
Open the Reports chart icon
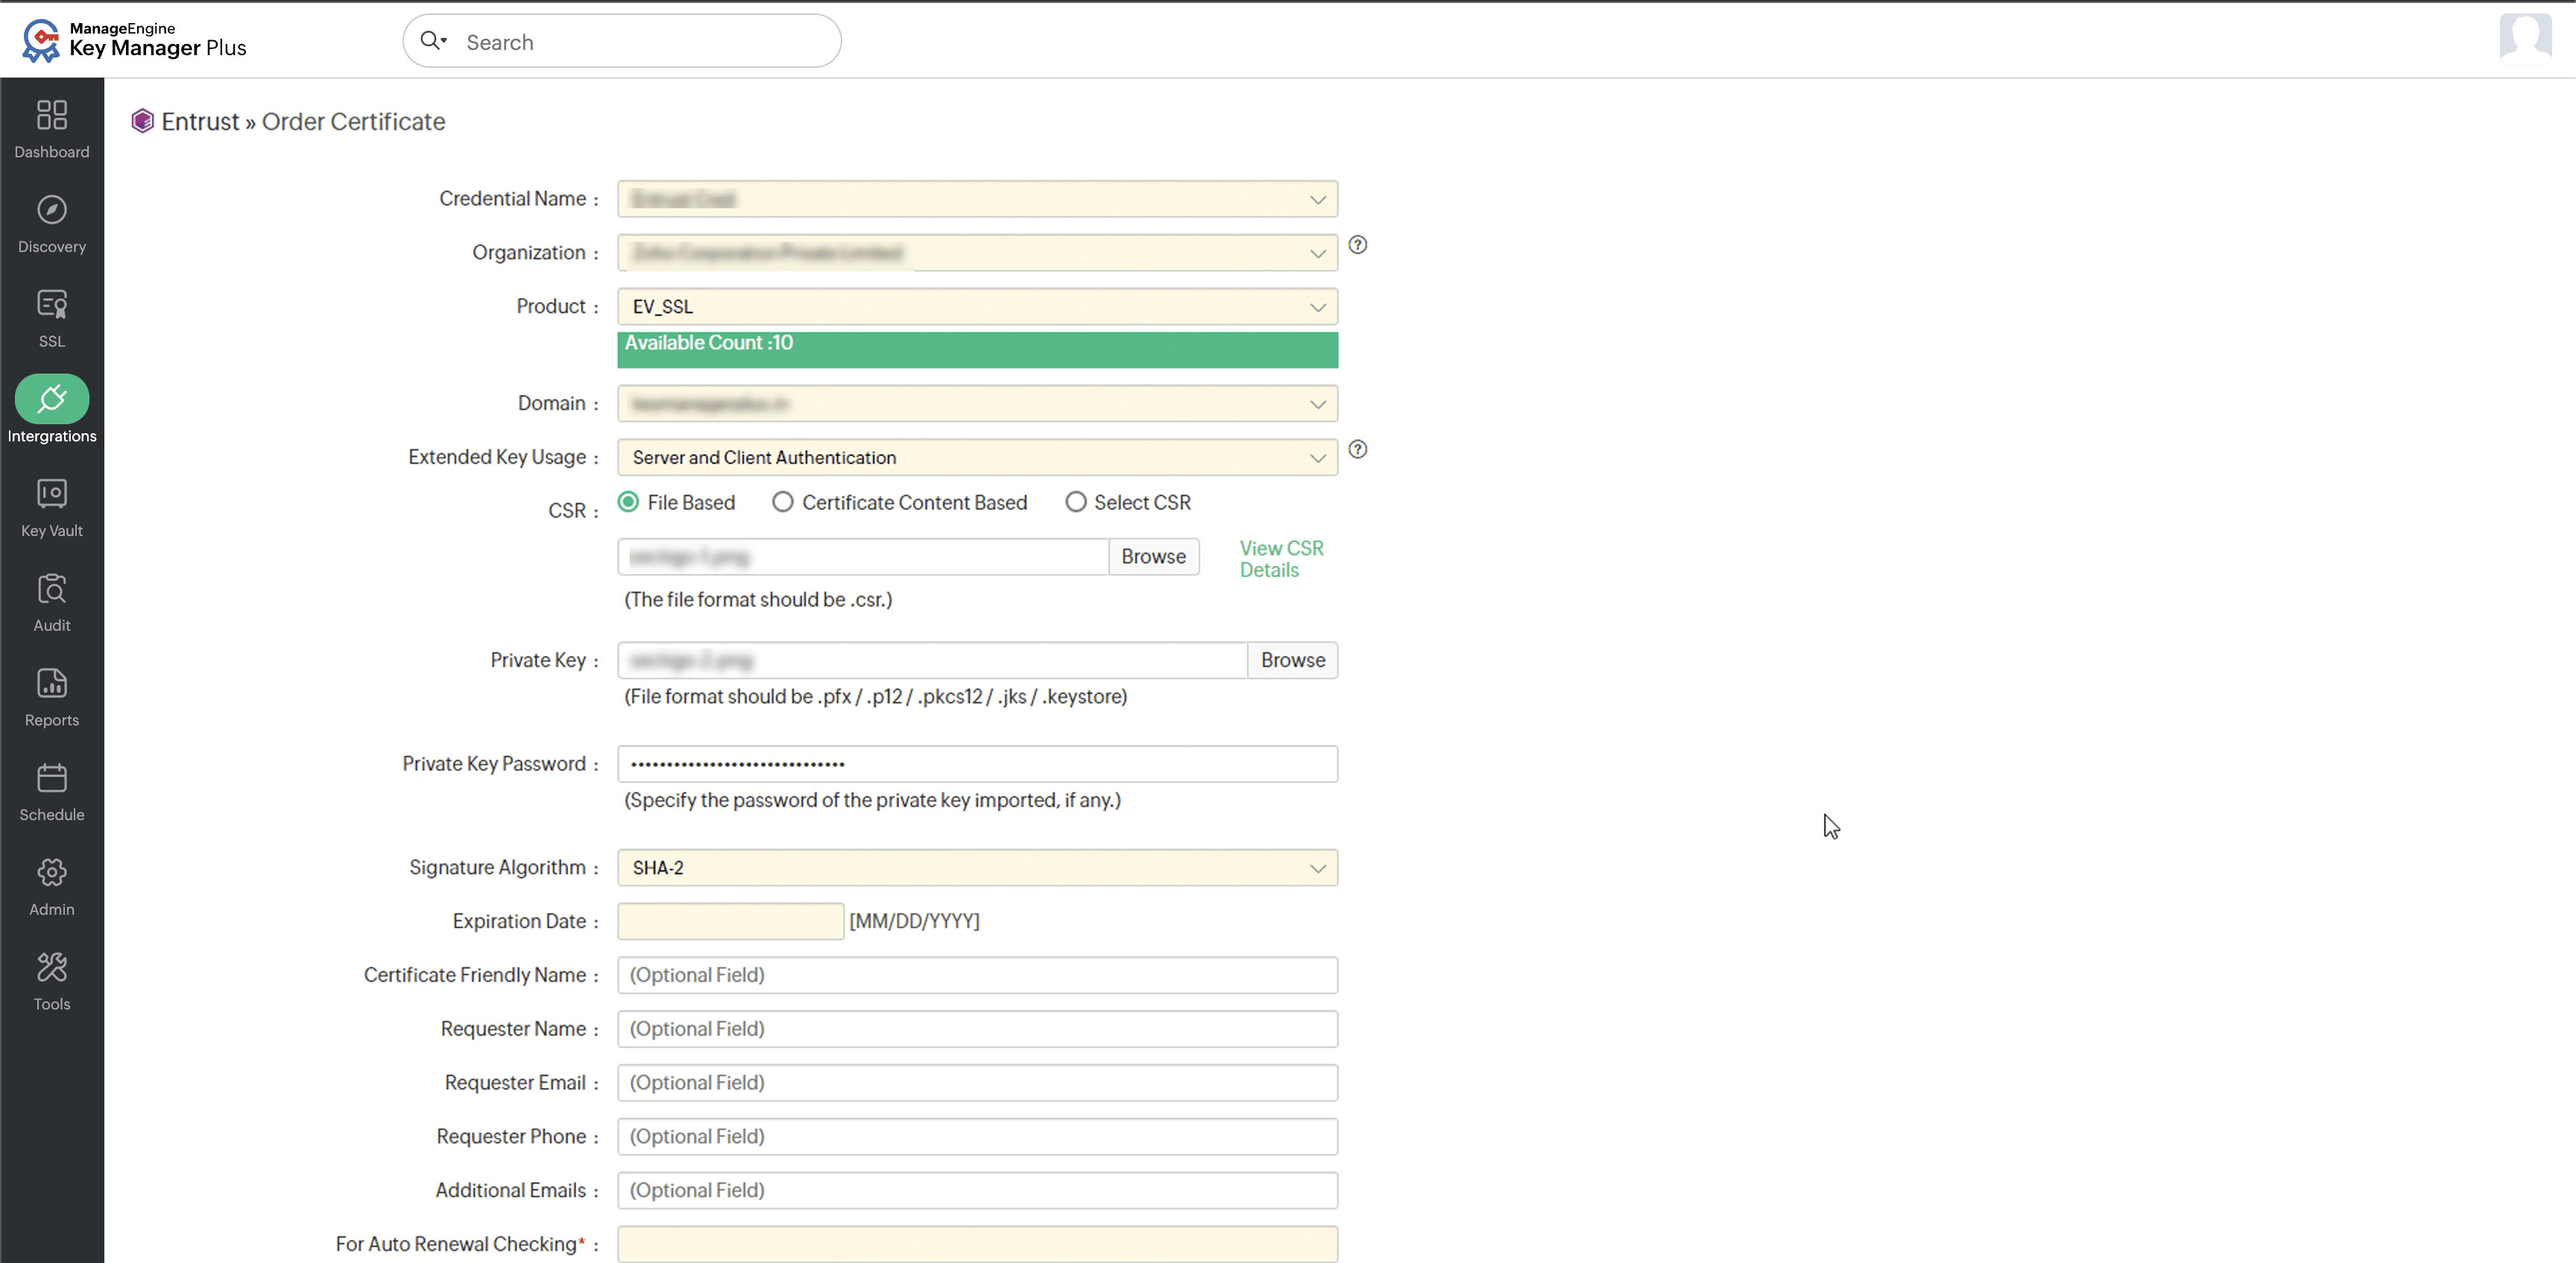tap(52, 683)
